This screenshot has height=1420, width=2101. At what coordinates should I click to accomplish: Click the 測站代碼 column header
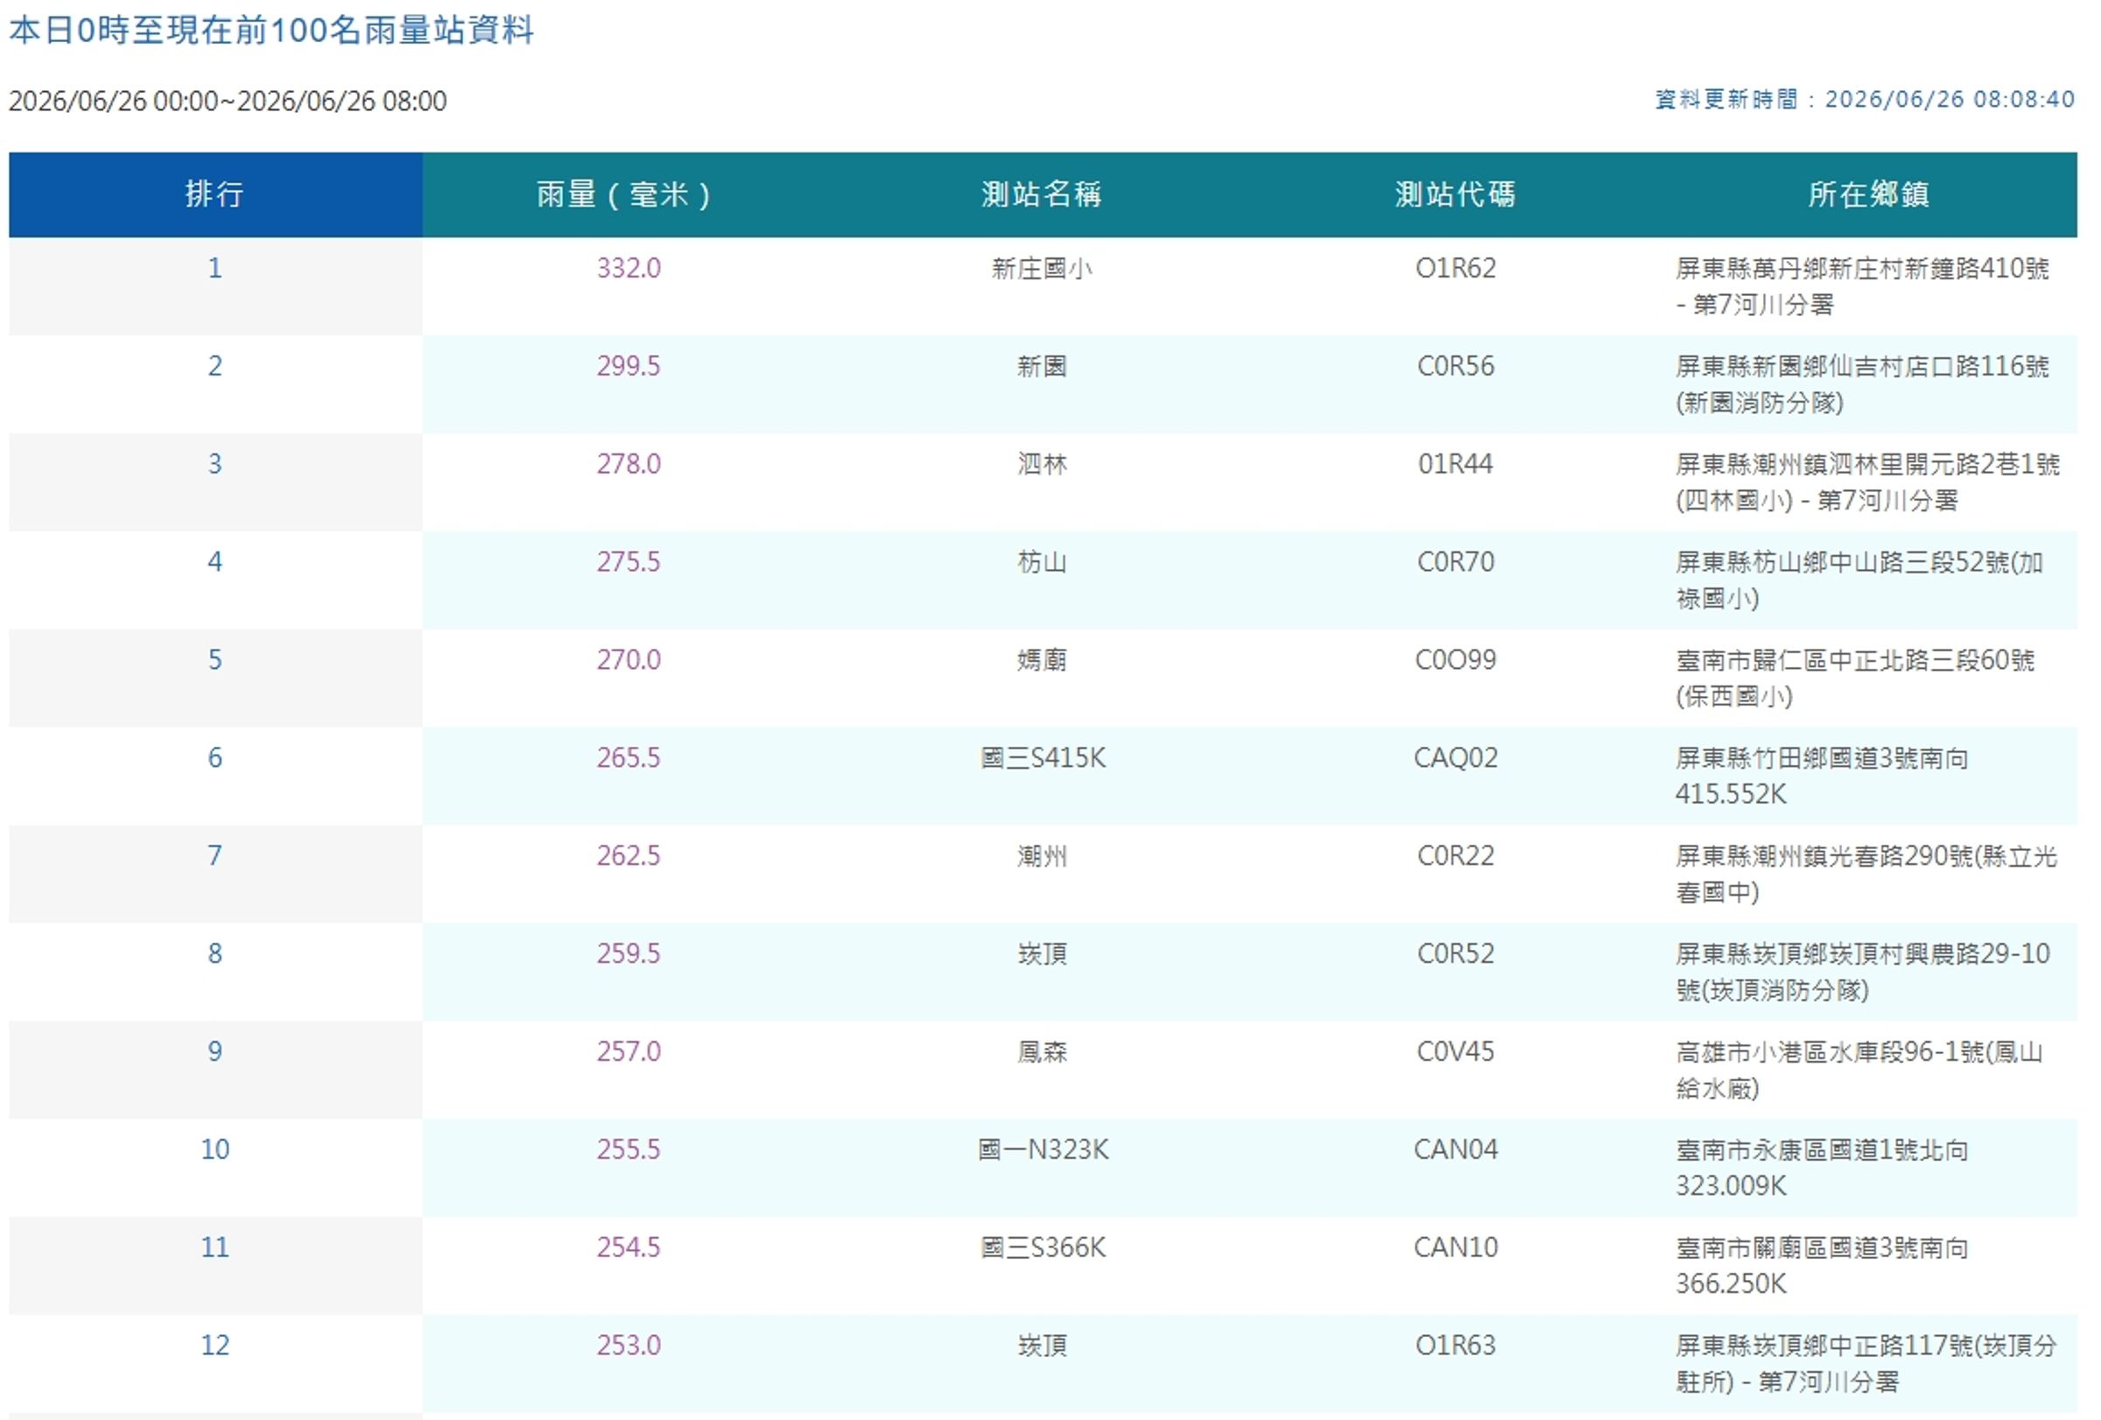coord(1456,194)
